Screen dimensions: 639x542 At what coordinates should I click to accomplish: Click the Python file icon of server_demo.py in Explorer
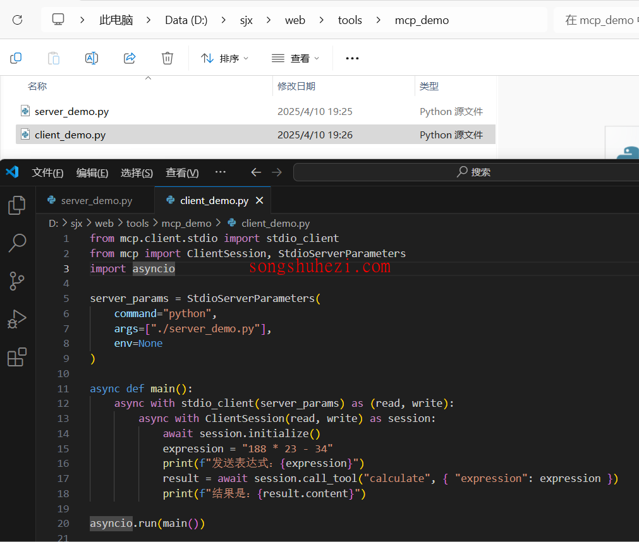(x=25, y=111)
